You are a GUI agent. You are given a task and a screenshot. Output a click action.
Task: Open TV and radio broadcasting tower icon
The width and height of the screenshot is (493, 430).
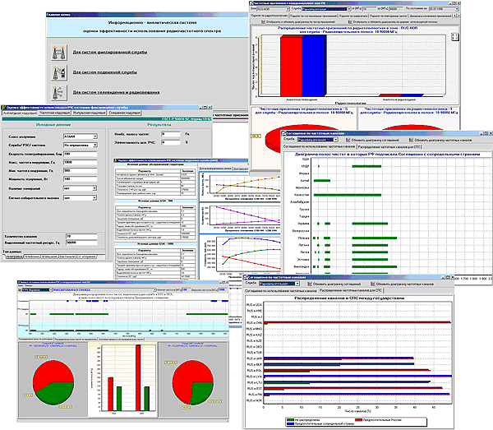tap(59, 93)
